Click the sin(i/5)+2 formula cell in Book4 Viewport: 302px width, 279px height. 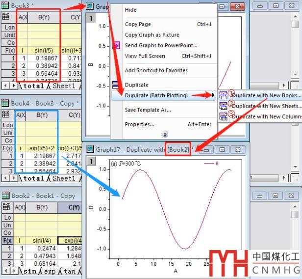click(42, 148)
